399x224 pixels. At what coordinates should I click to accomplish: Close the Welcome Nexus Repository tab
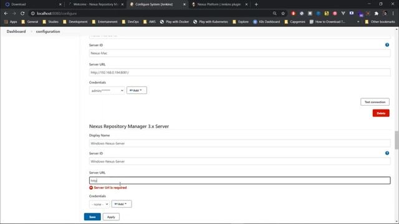click(122, 4)
